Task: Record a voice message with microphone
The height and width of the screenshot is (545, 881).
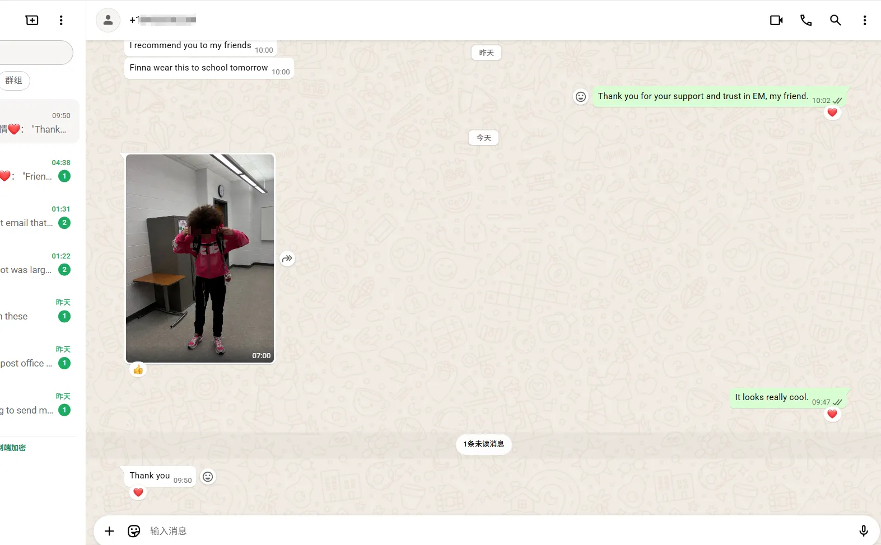Action: click(863, 531)
